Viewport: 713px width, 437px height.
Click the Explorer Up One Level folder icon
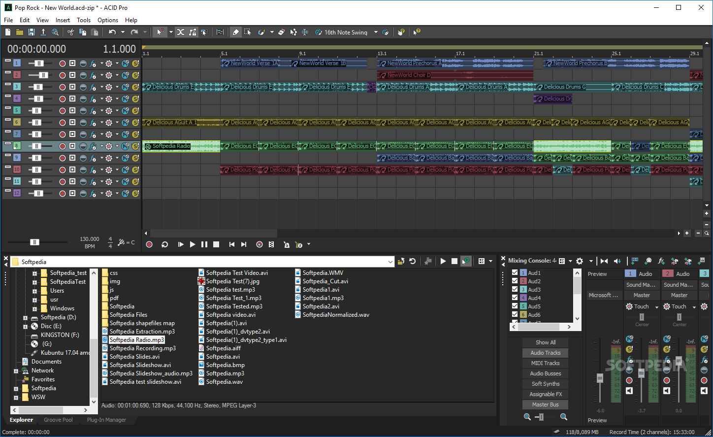point(401,262)
